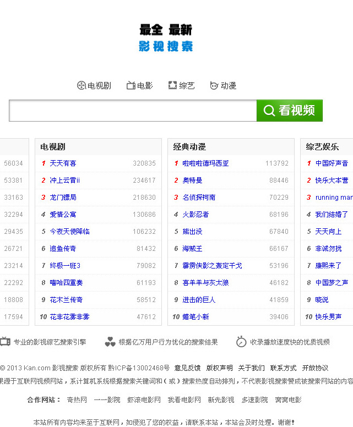Open 嘻哈四重奏 link
The image size is (353, 427).
(66, 283)
